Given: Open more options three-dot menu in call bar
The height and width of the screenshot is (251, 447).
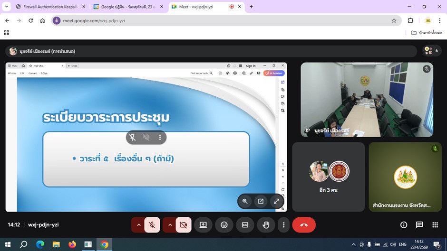Looking at the screenshot, I should pos(283,225).
